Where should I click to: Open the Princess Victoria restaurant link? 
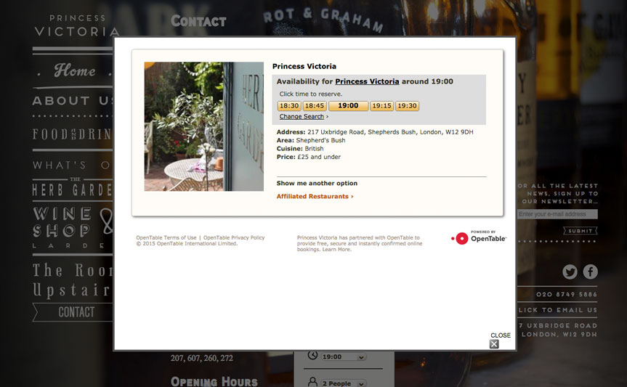coord(367,81)
